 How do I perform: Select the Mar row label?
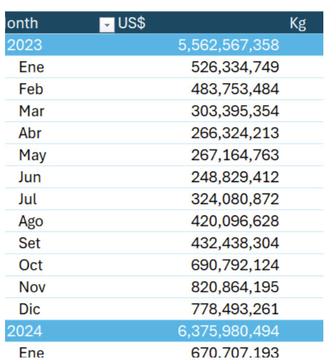point(32,111)
